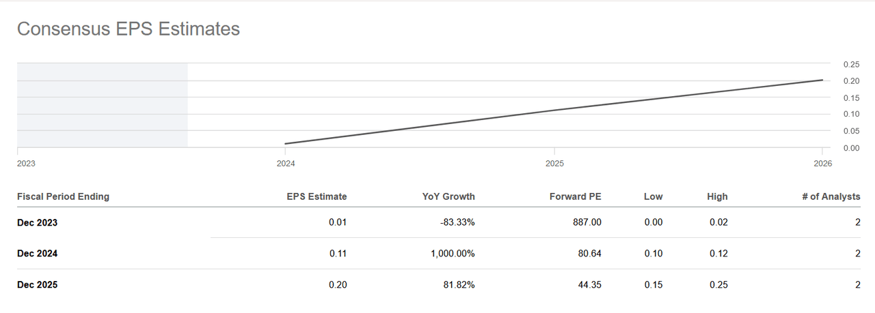Click the Forward PE column header
The width and height of the screenshot is (875, 313).
click(576, 196)
